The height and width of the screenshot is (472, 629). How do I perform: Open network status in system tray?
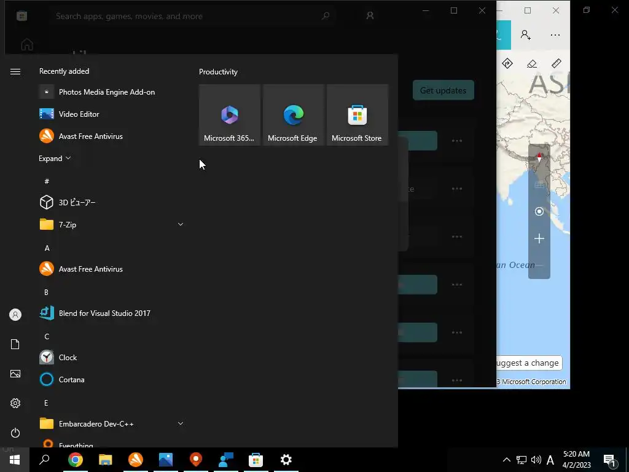tap(521, 460)
